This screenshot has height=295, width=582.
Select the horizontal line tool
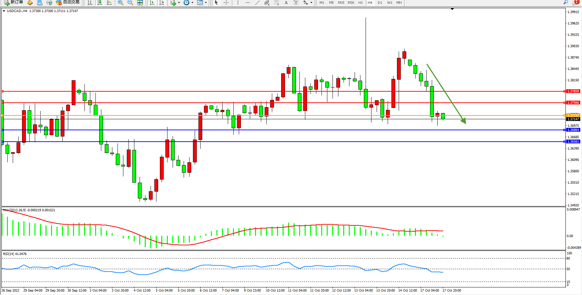point(247,3)
